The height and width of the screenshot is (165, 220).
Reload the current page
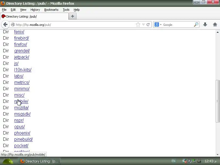point(148,25)
